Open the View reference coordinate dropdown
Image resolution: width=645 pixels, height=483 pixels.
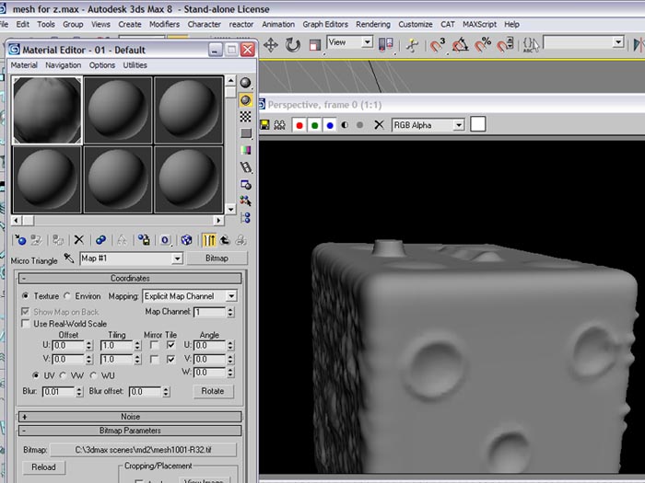[367, 42]
